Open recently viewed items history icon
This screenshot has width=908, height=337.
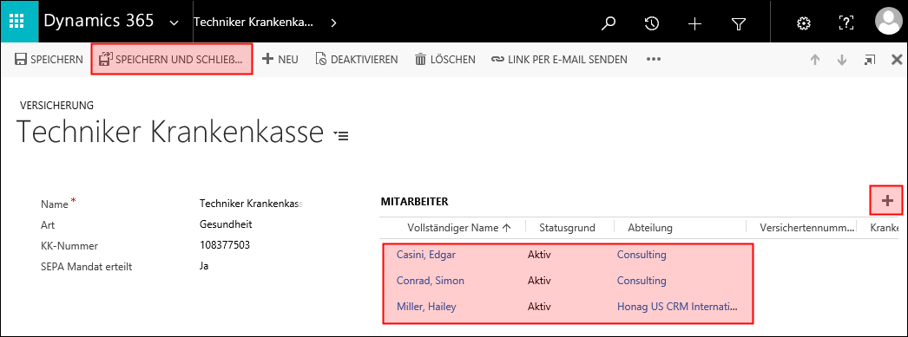tap(652, 23)
